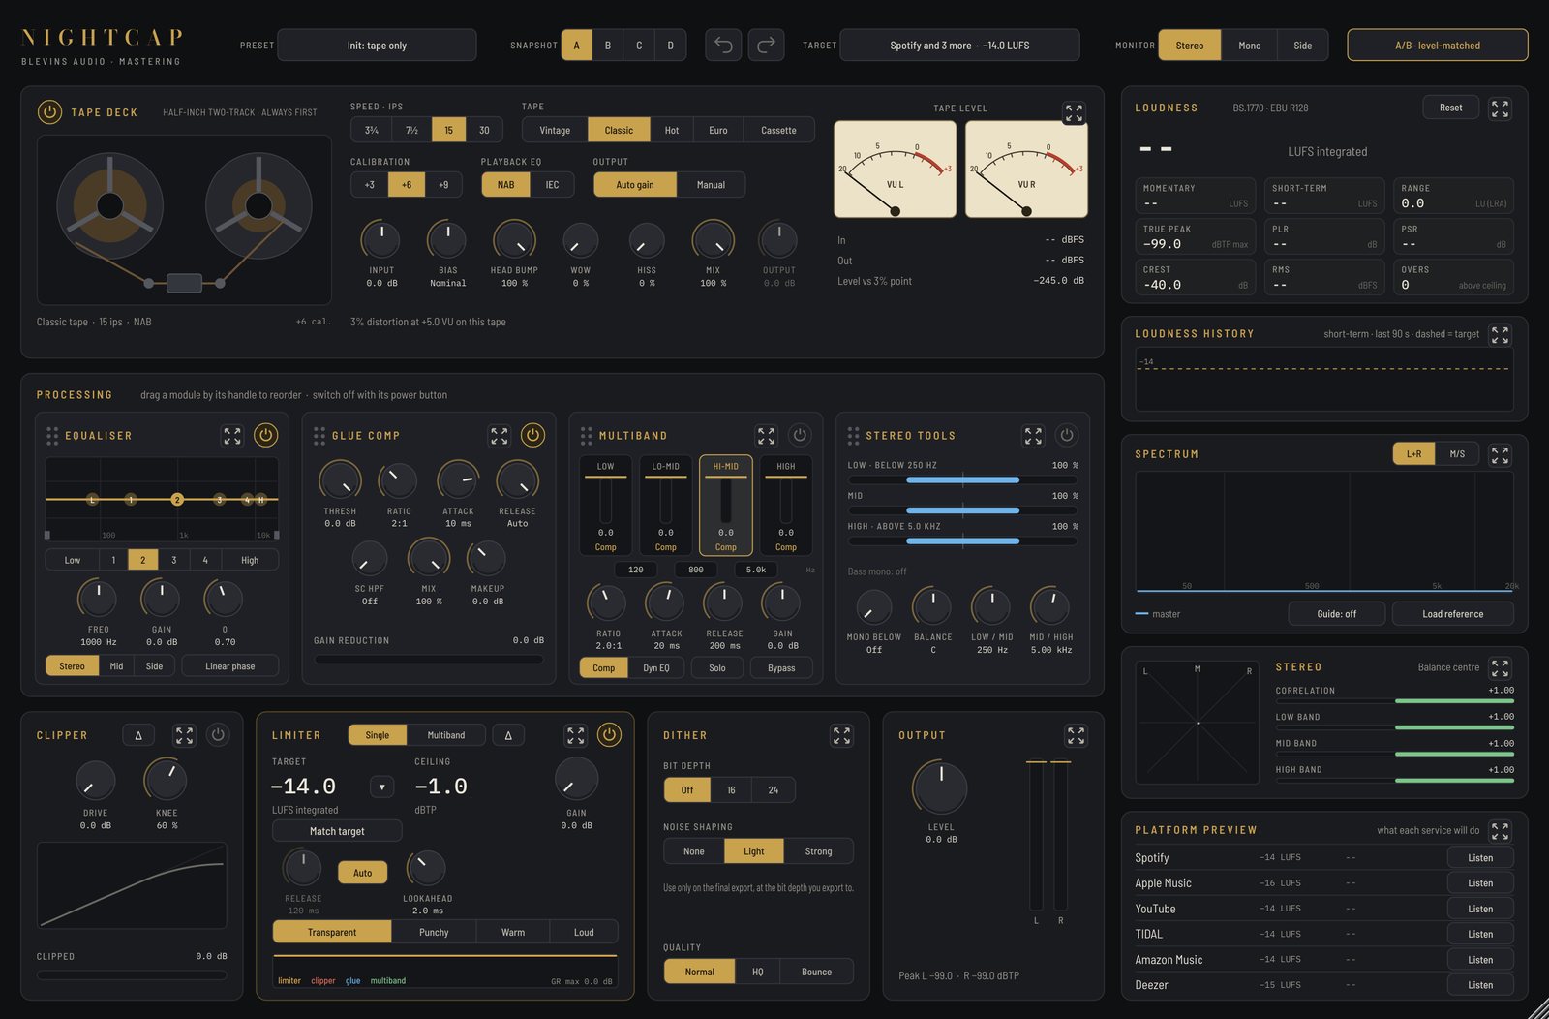Enable the Stereo Tools power button

click(x=1067, y=435)
